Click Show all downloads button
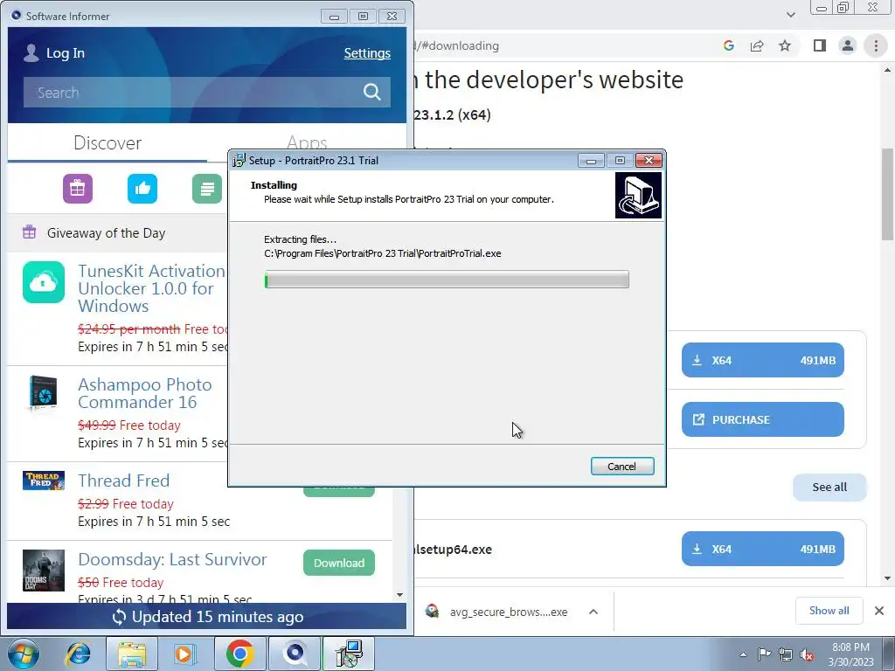 click(x=829, y=611)
